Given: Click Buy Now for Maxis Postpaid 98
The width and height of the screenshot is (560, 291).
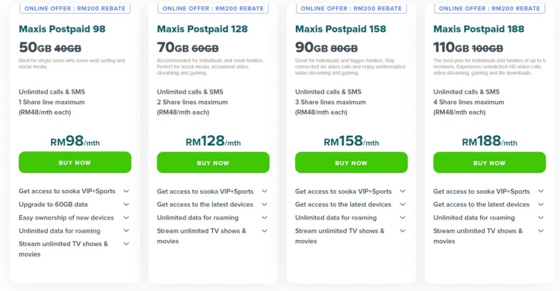Looking at the screenshot, I should [75, 162].
